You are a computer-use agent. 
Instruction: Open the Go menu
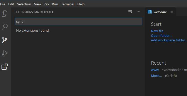[x=46, y=4]
